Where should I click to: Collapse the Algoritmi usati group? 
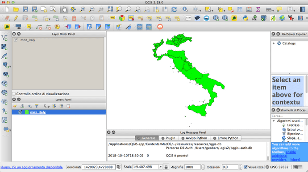(274, 121)
